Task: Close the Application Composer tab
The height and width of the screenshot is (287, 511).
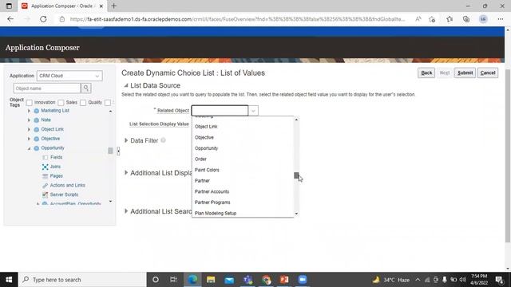Action: pos(101,6)
